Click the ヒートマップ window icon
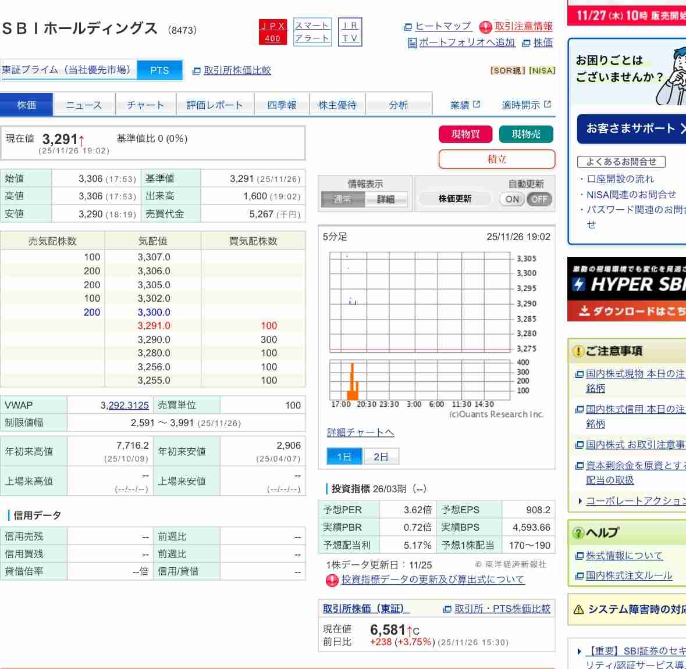The width and height of the screenshot is (686, 669). [x=407, y=27]
